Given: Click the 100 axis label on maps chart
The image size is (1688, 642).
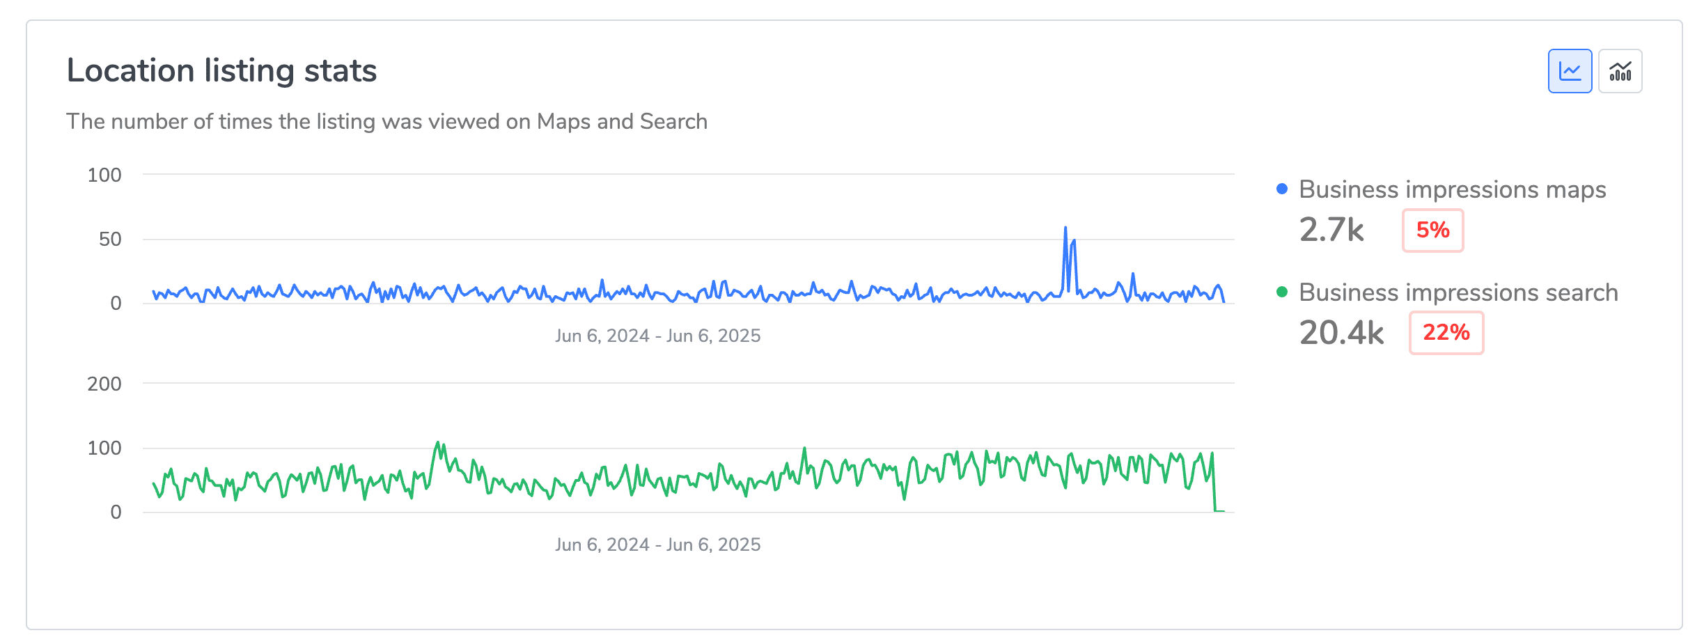Looking at the screenshot, I should (104, 175).
